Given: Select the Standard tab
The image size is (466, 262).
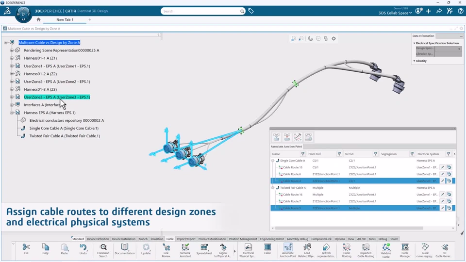Looking at the screenshot, I should click(78, 239).
